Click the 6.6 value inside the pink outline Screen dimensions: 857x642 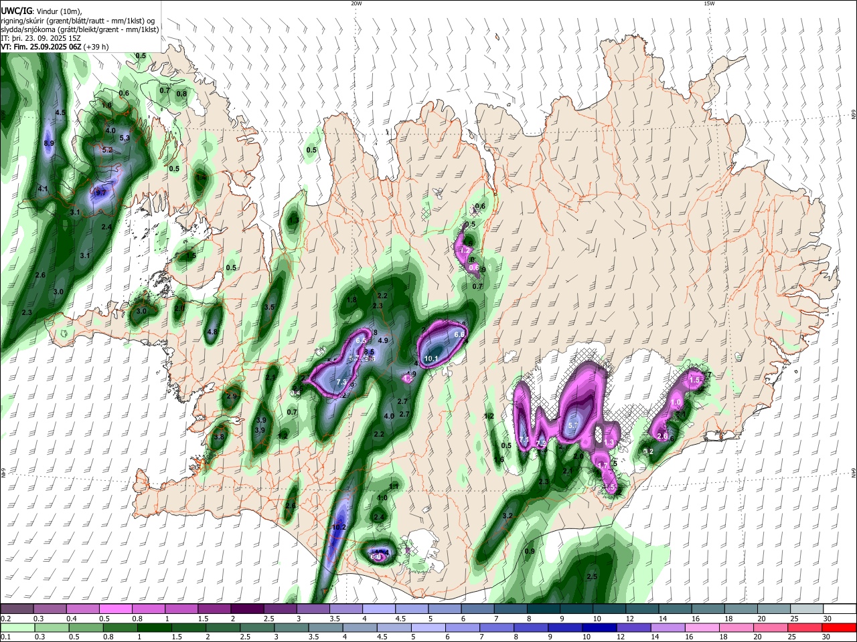click(x=459, y=334)
